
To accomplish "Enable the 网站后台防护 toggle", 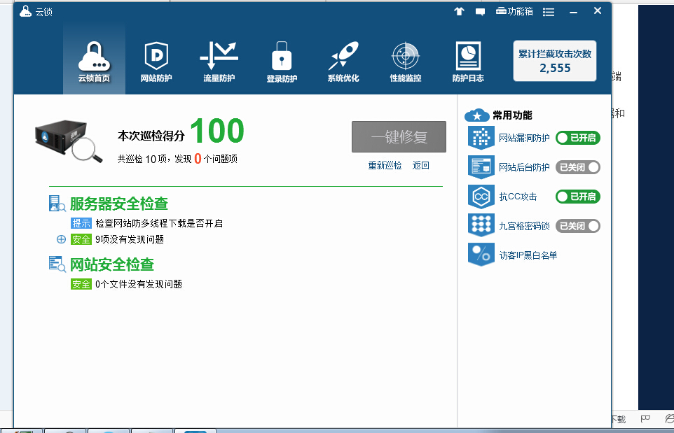I will point(577,167).
